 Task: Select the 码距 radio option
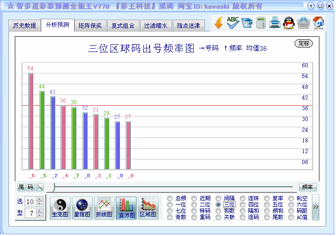(291, 211)
